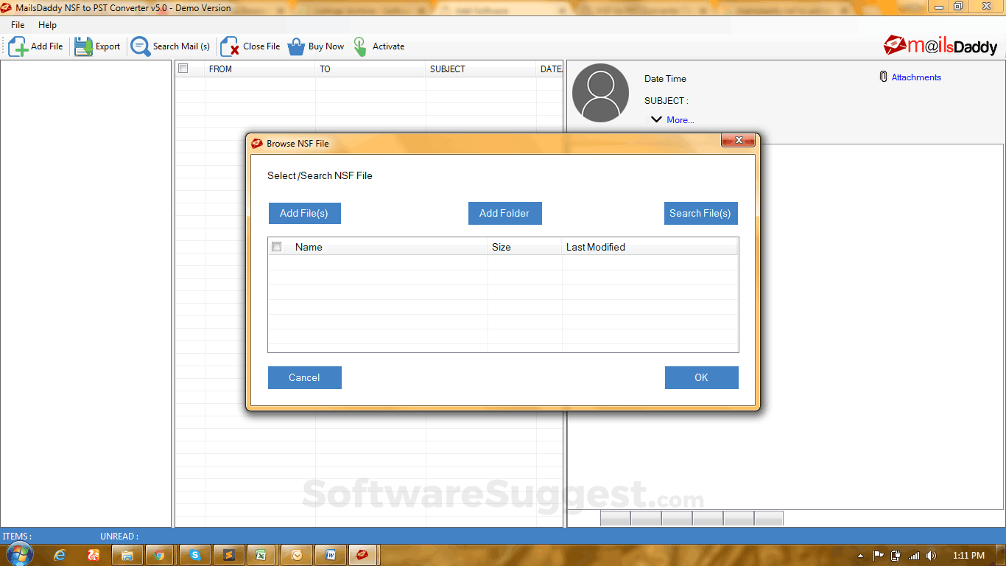Switch to Google Chrome in the taskbar

(159, 555)
